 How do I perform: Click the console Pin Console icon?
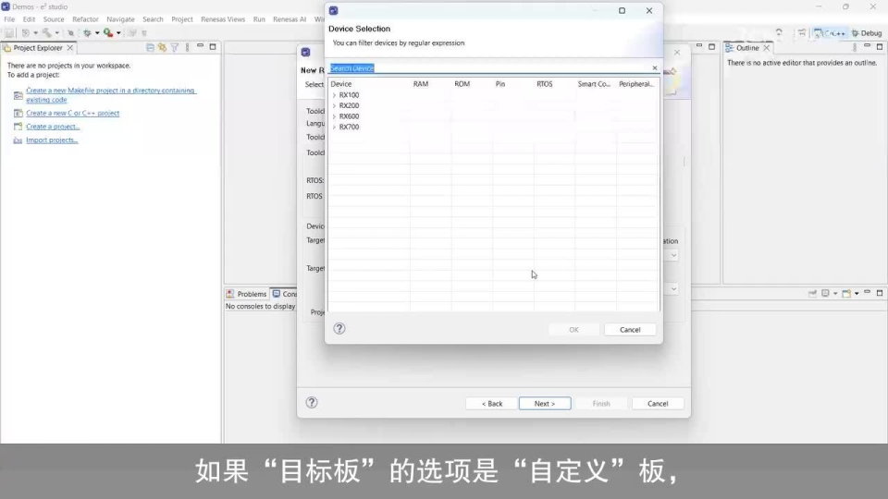[813, 293]
